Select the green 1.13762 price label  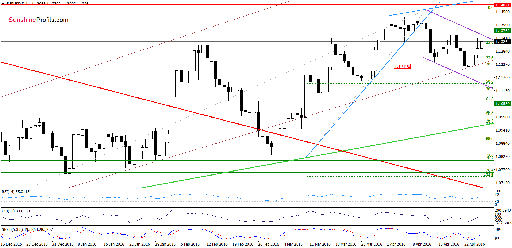[502, 31]
